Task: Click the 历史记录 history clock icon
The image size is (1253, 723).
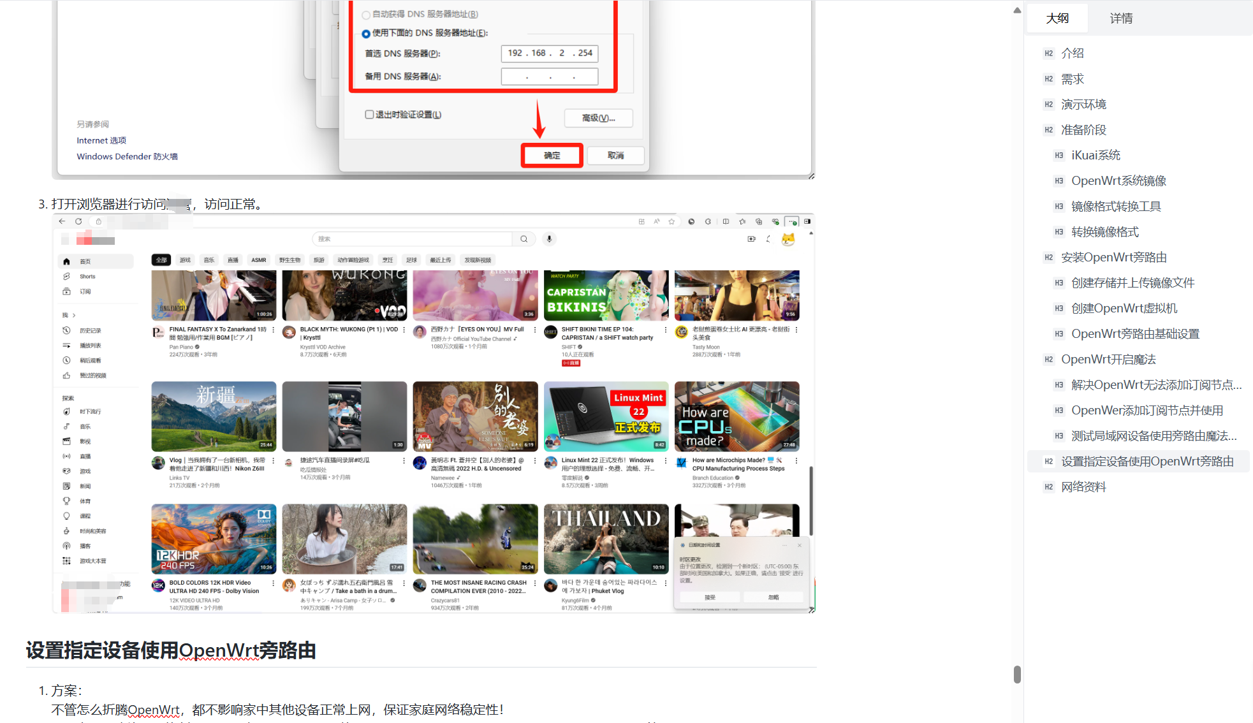Action: 66,330
